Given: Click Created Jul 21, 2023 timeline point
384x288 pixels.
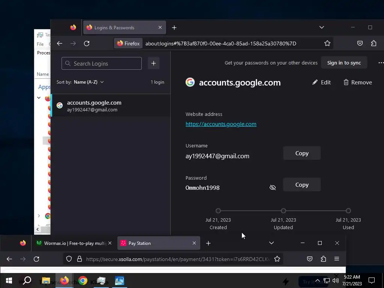Looking at the screenshot, I should click(218, 211).
